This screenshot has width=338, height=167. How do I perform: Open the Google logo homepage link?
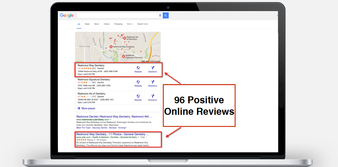[67, 16]
